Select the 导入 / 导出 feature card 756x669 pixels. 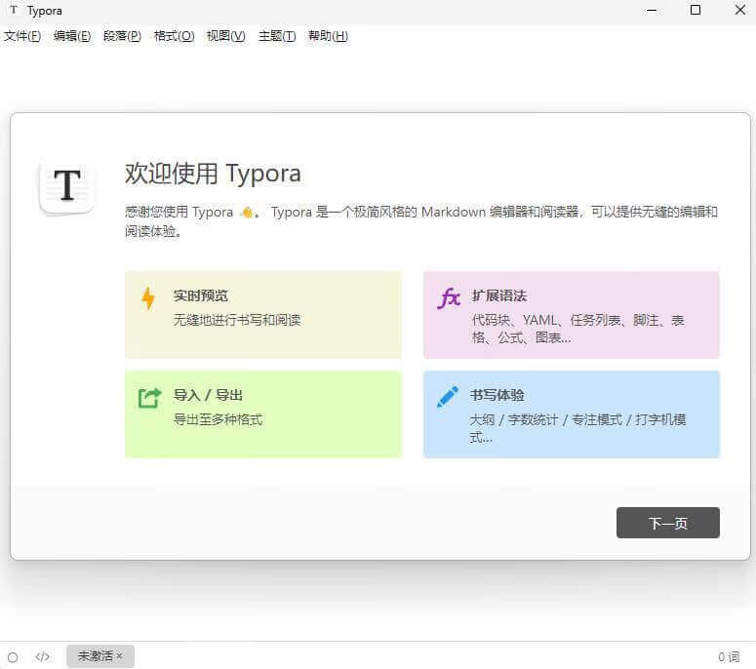[x=263, y=414]
